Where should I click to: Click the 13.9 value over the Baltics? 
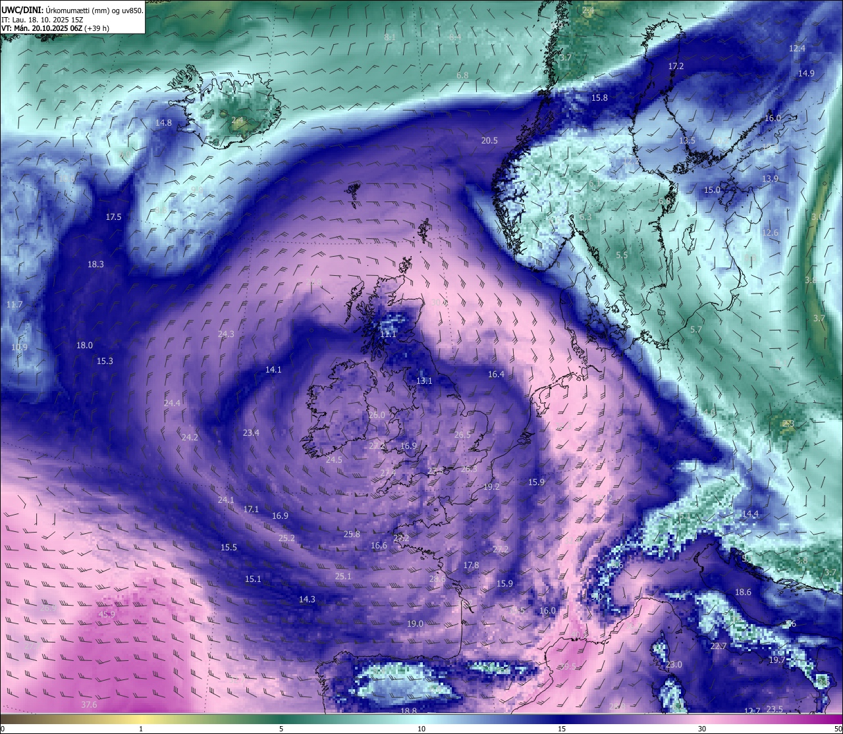point(770,178)
